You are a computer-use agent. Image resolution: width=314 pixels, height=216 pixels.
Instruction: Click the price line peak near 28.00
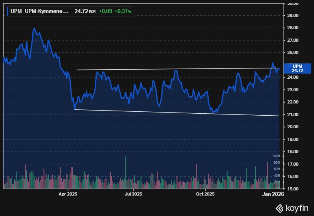point(34,28)
